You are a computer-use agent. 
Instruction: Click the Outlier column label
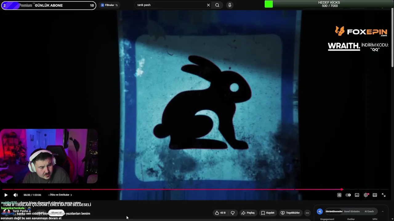[351, 219]
